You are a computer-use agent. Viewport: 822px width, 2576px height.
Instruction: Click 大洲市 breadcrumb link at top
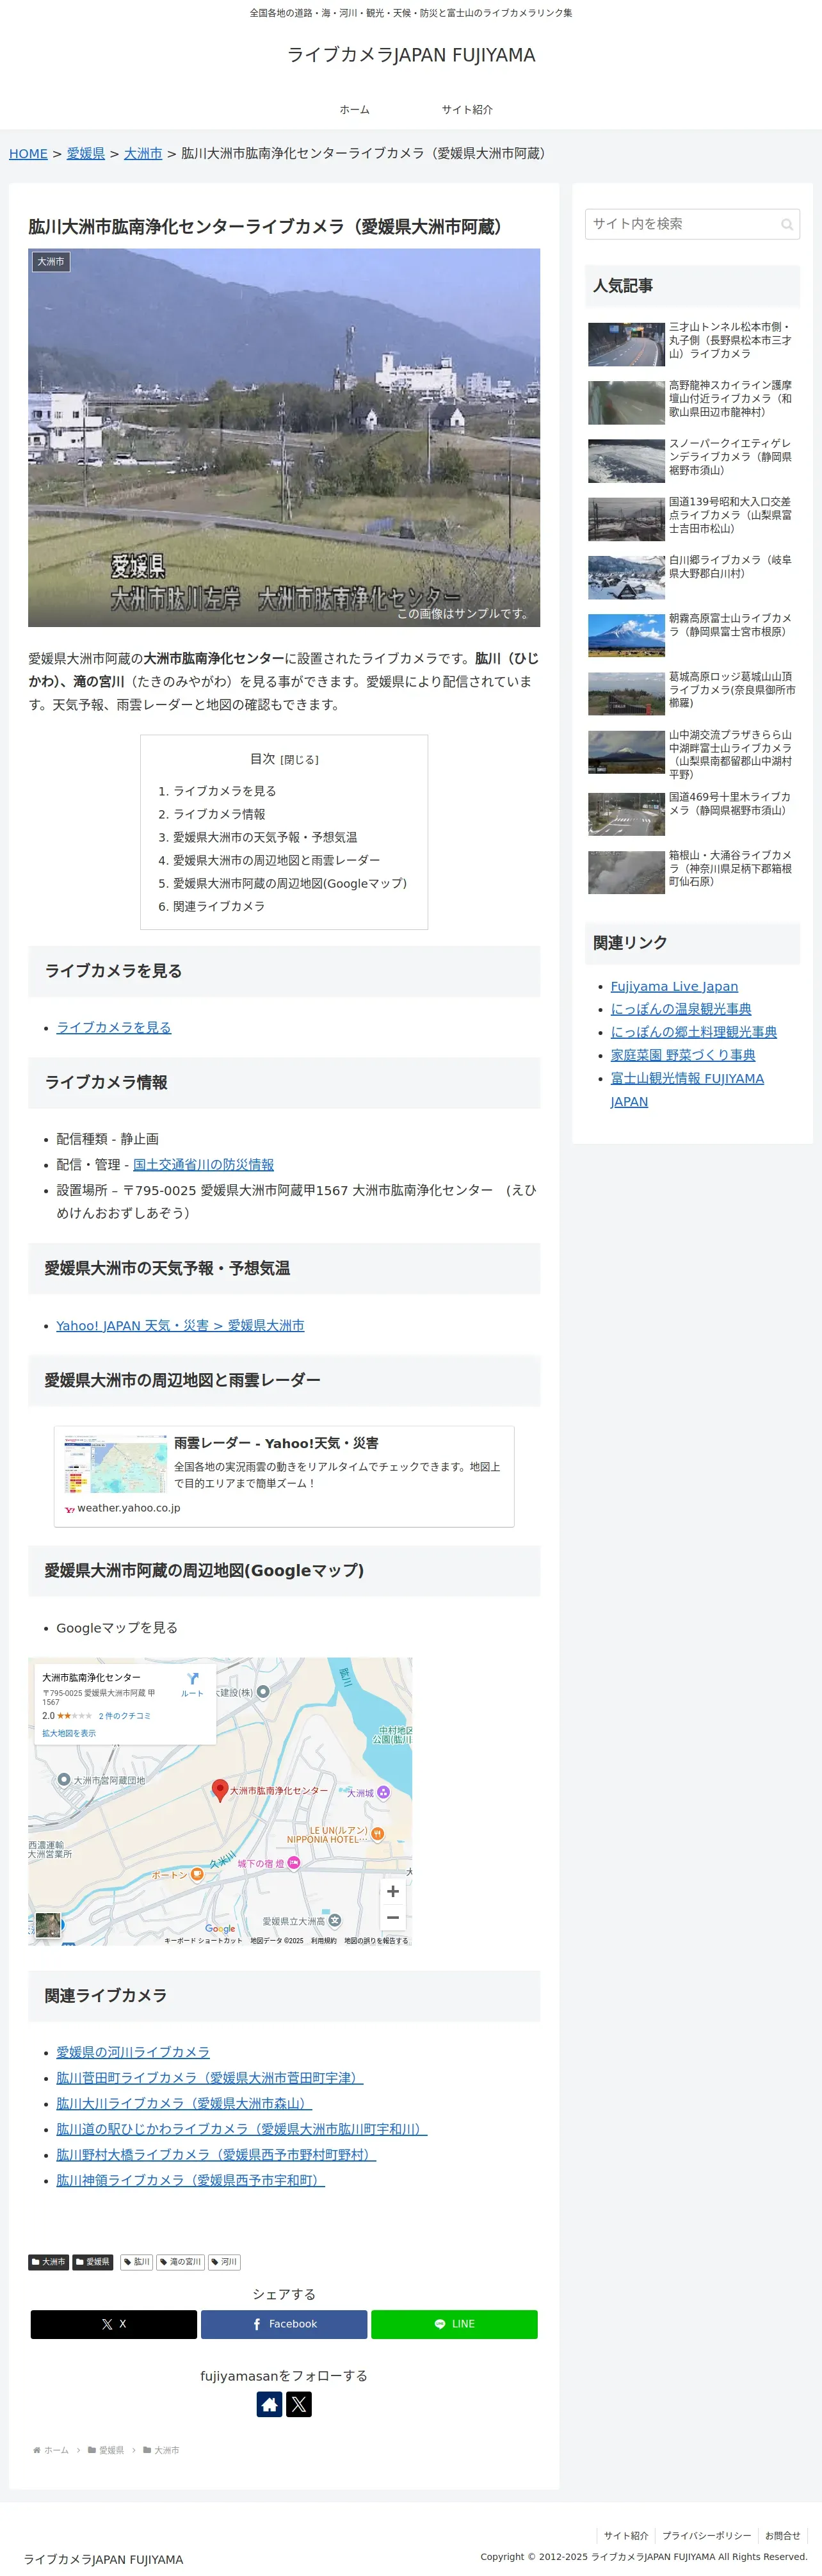click(x=143, y=154)
